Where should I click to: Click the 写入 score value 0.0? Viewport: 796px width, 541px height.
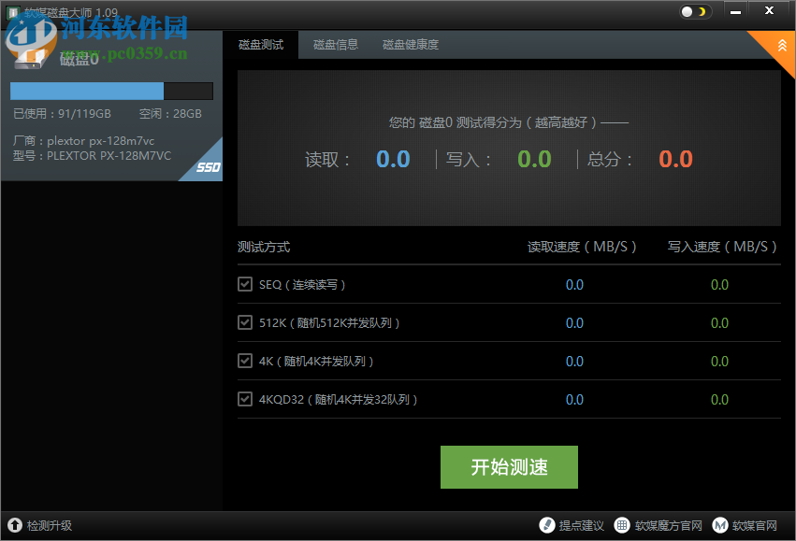click(x=534, y=159)
